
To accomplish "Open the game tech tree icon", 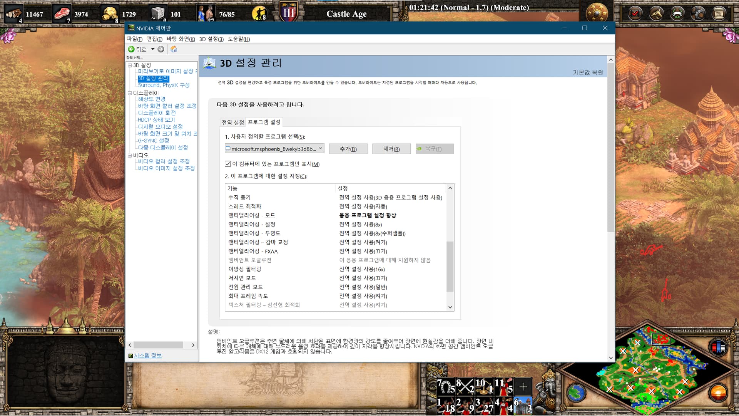I will 656,14.
